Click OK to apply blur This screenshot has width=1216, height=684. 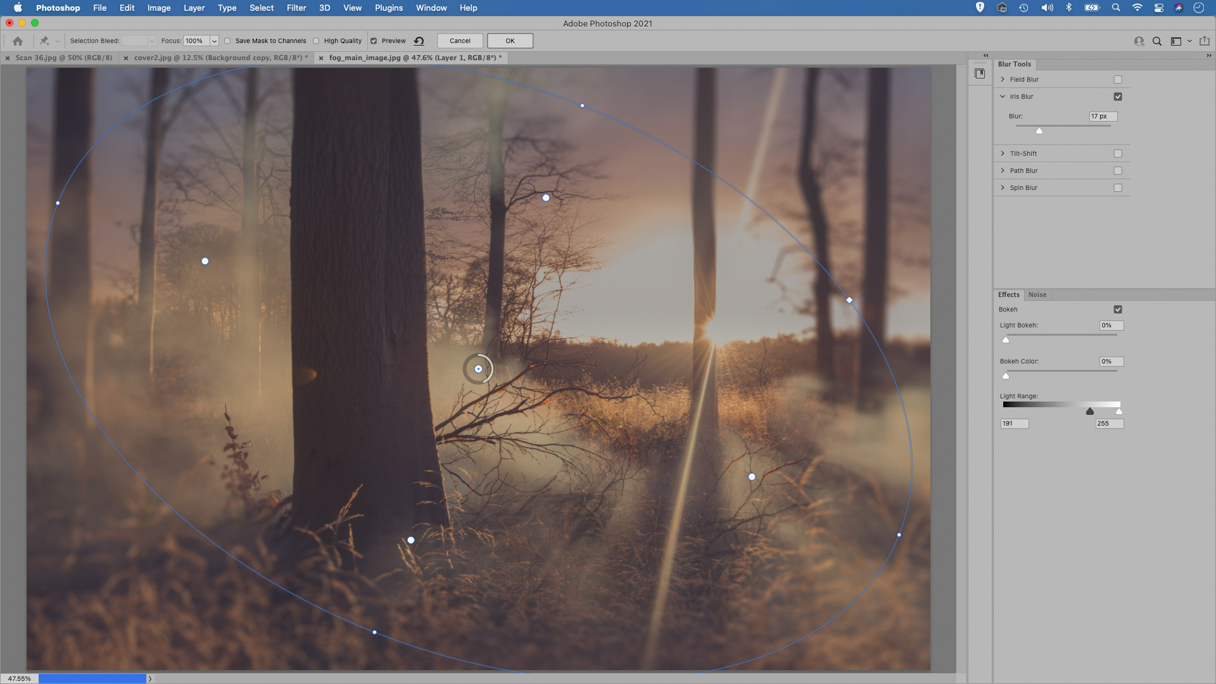pyautogui.click(x=510, y=41)
